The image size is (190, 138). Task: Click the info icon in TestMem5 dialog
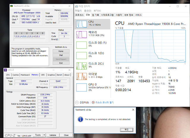(x=80, y=119)
